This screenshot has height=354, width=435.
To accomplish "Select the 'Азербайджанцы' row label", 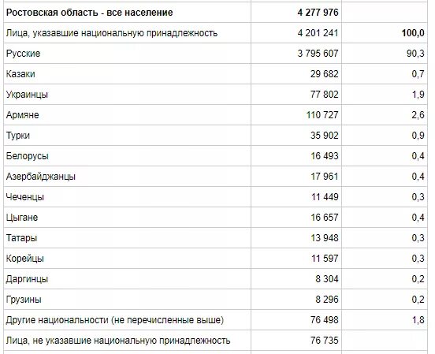I will pyautogui.click(x=41, y=177).
